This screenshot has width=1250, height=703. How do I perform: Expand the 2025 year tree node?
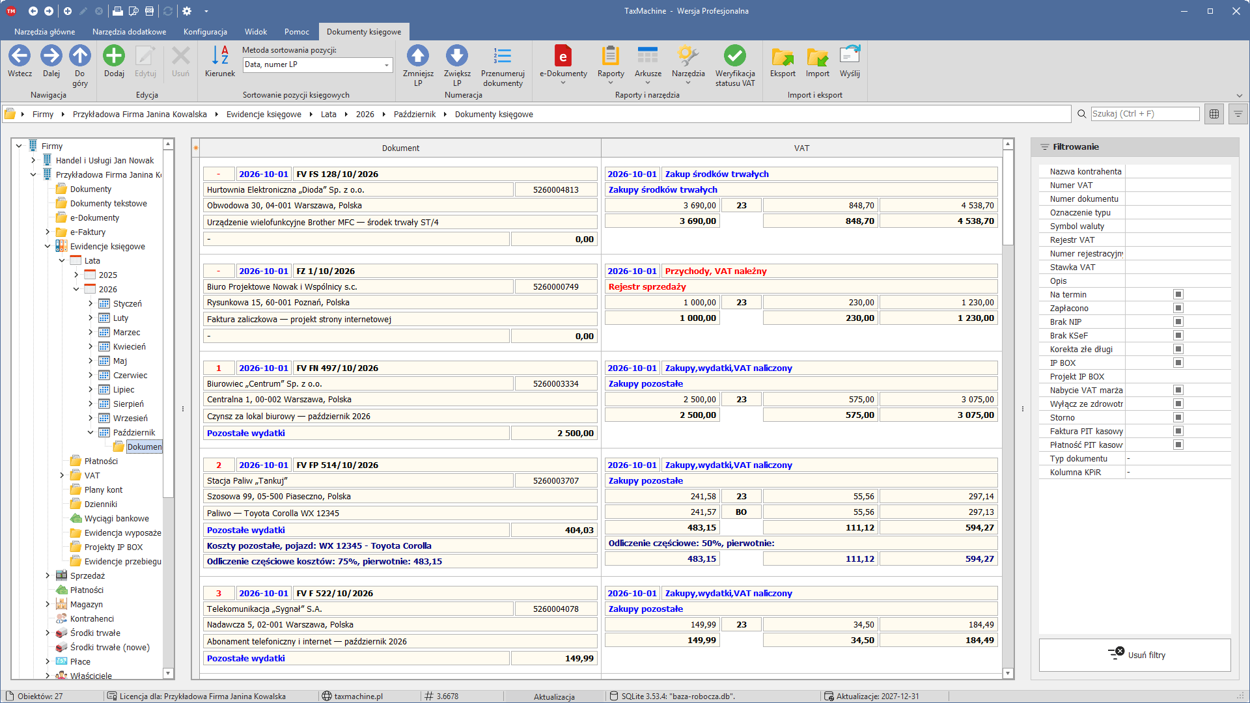coord(76,275)
